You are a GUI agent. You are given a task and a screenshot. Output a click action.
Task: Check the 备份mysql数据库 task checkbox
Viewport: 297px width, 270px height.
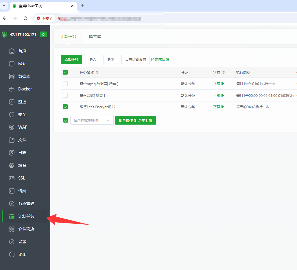[x=65, y=84]
